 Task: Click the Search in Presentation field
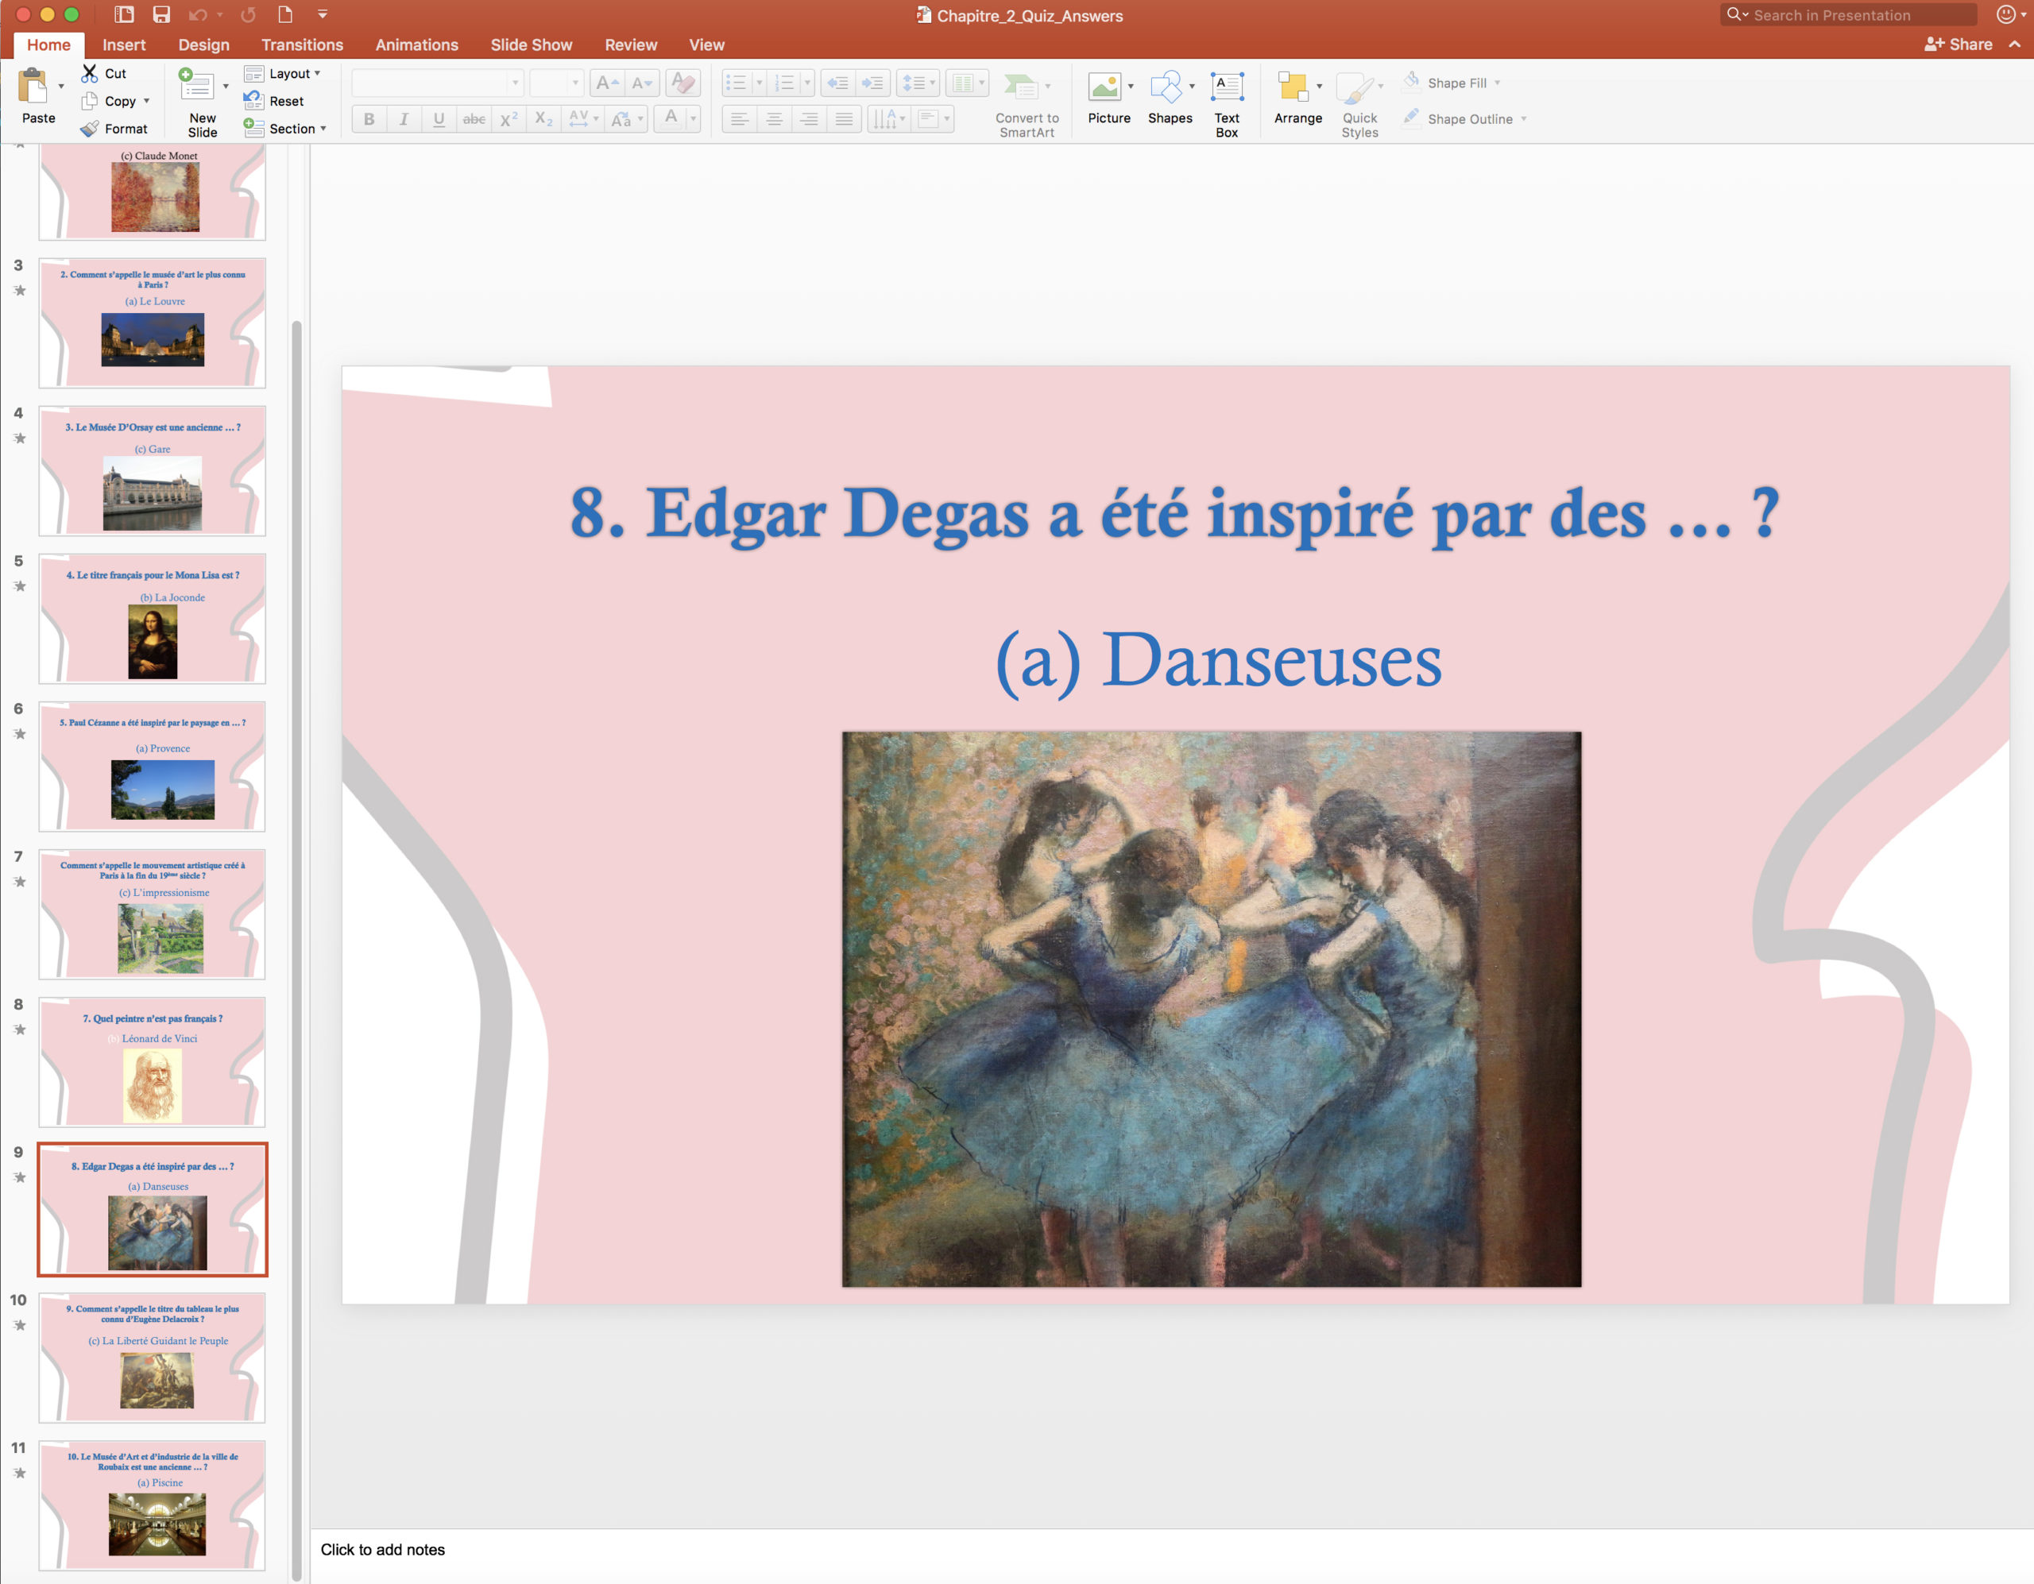1848,15
